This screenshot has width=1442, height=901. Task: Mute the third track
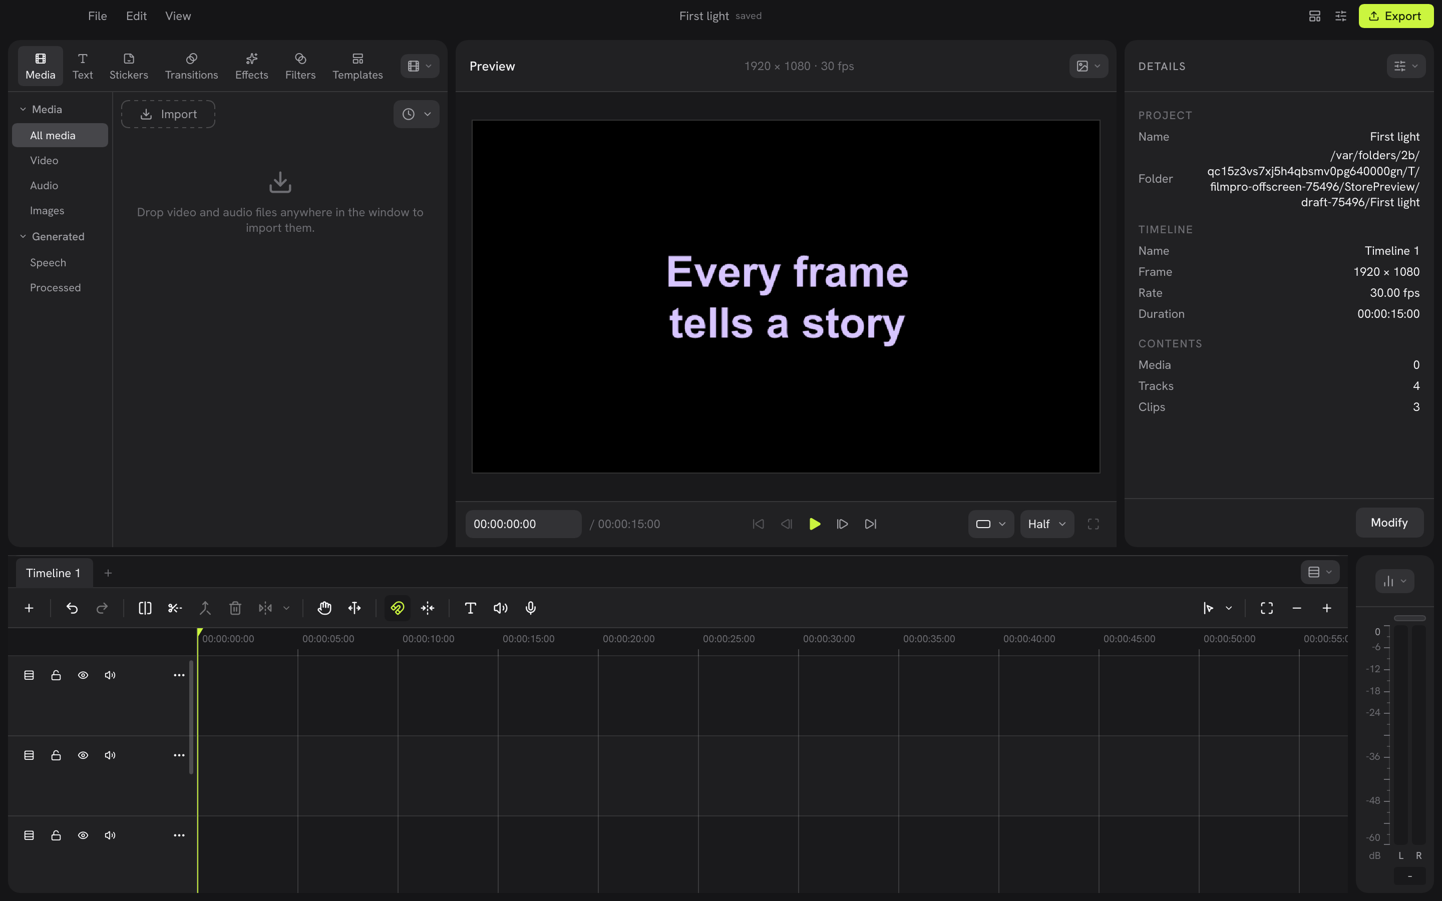(110, 835)
